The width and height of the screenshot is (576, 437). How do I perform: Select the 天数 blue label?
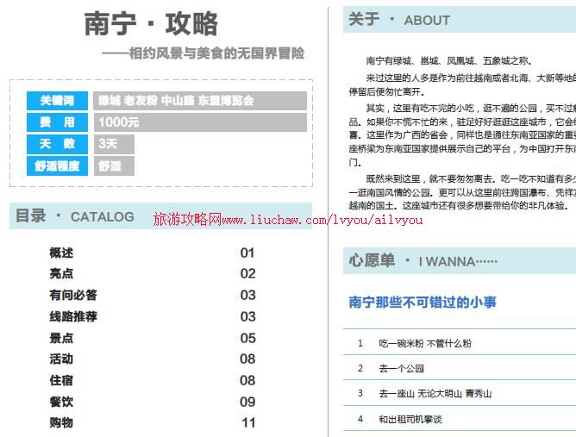57,144
